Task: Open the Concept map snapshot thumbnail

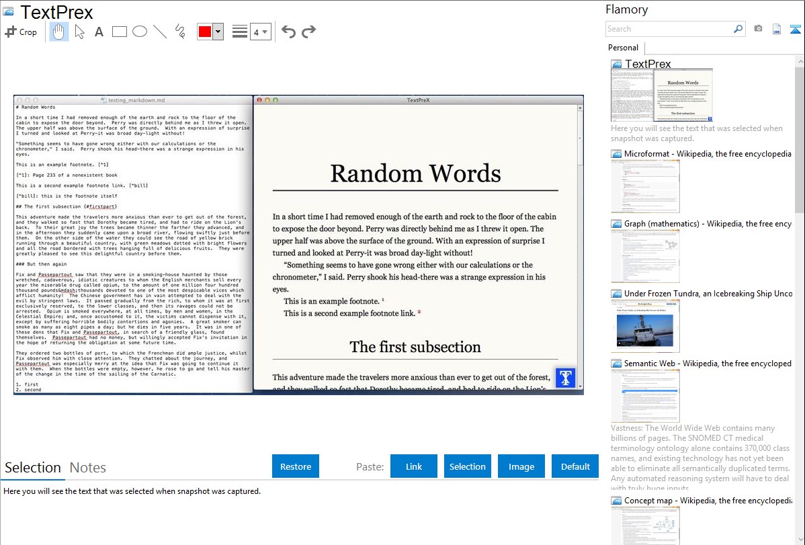Action: coord(645,526)
